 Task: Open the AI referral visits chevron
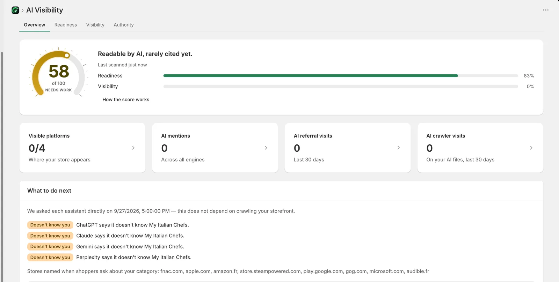tap(399, 148)
